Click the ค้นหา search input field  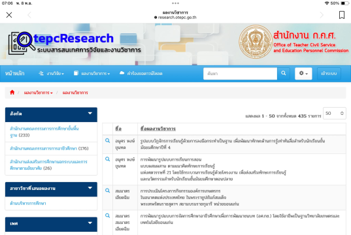click(240, 74)
